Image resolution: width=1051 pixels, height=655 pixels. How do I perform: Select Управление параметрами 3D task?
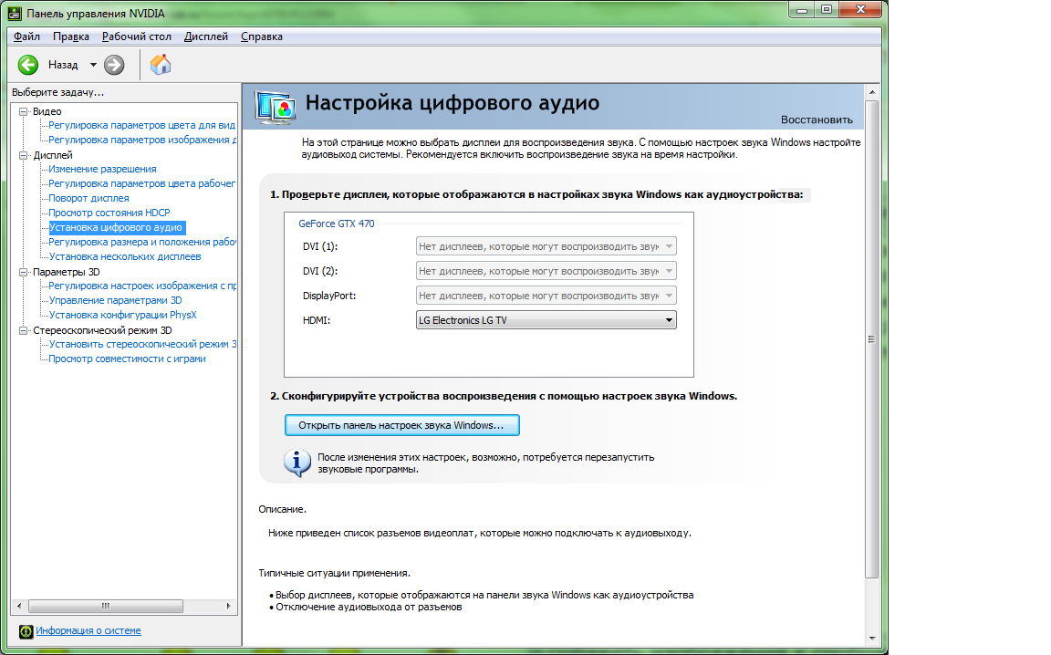115,301
